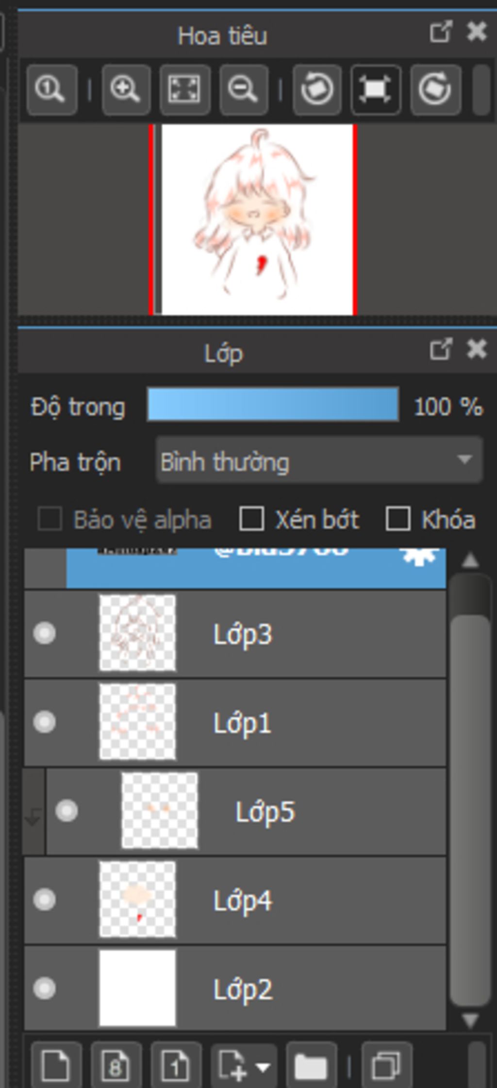Enable the Xén bớt clipping checkbox

252,519
